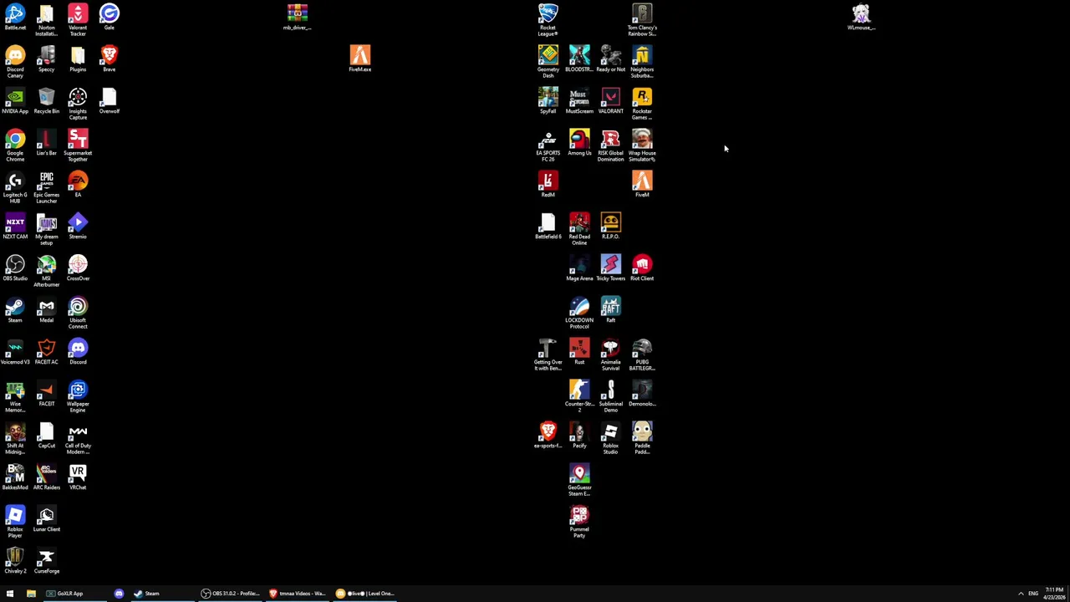Open the Ubisoft Connect shortcut

click(x=78, y=313)
